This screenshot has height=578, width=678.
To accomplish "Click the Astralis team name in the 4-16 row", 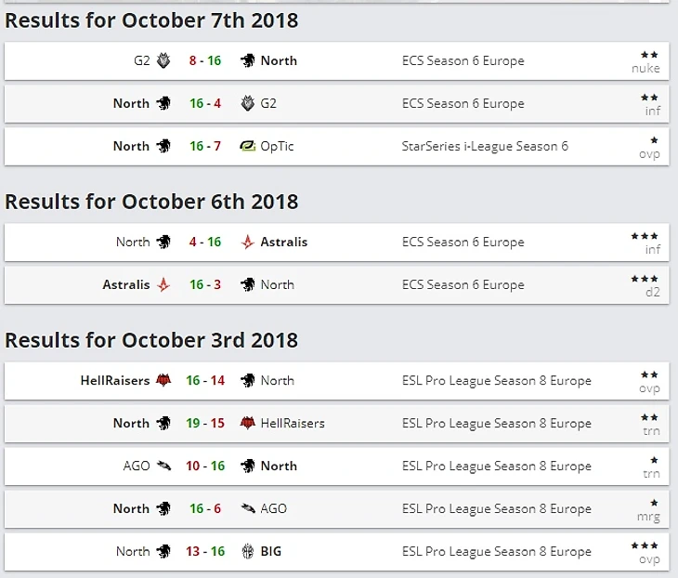I will click(284, 242).
